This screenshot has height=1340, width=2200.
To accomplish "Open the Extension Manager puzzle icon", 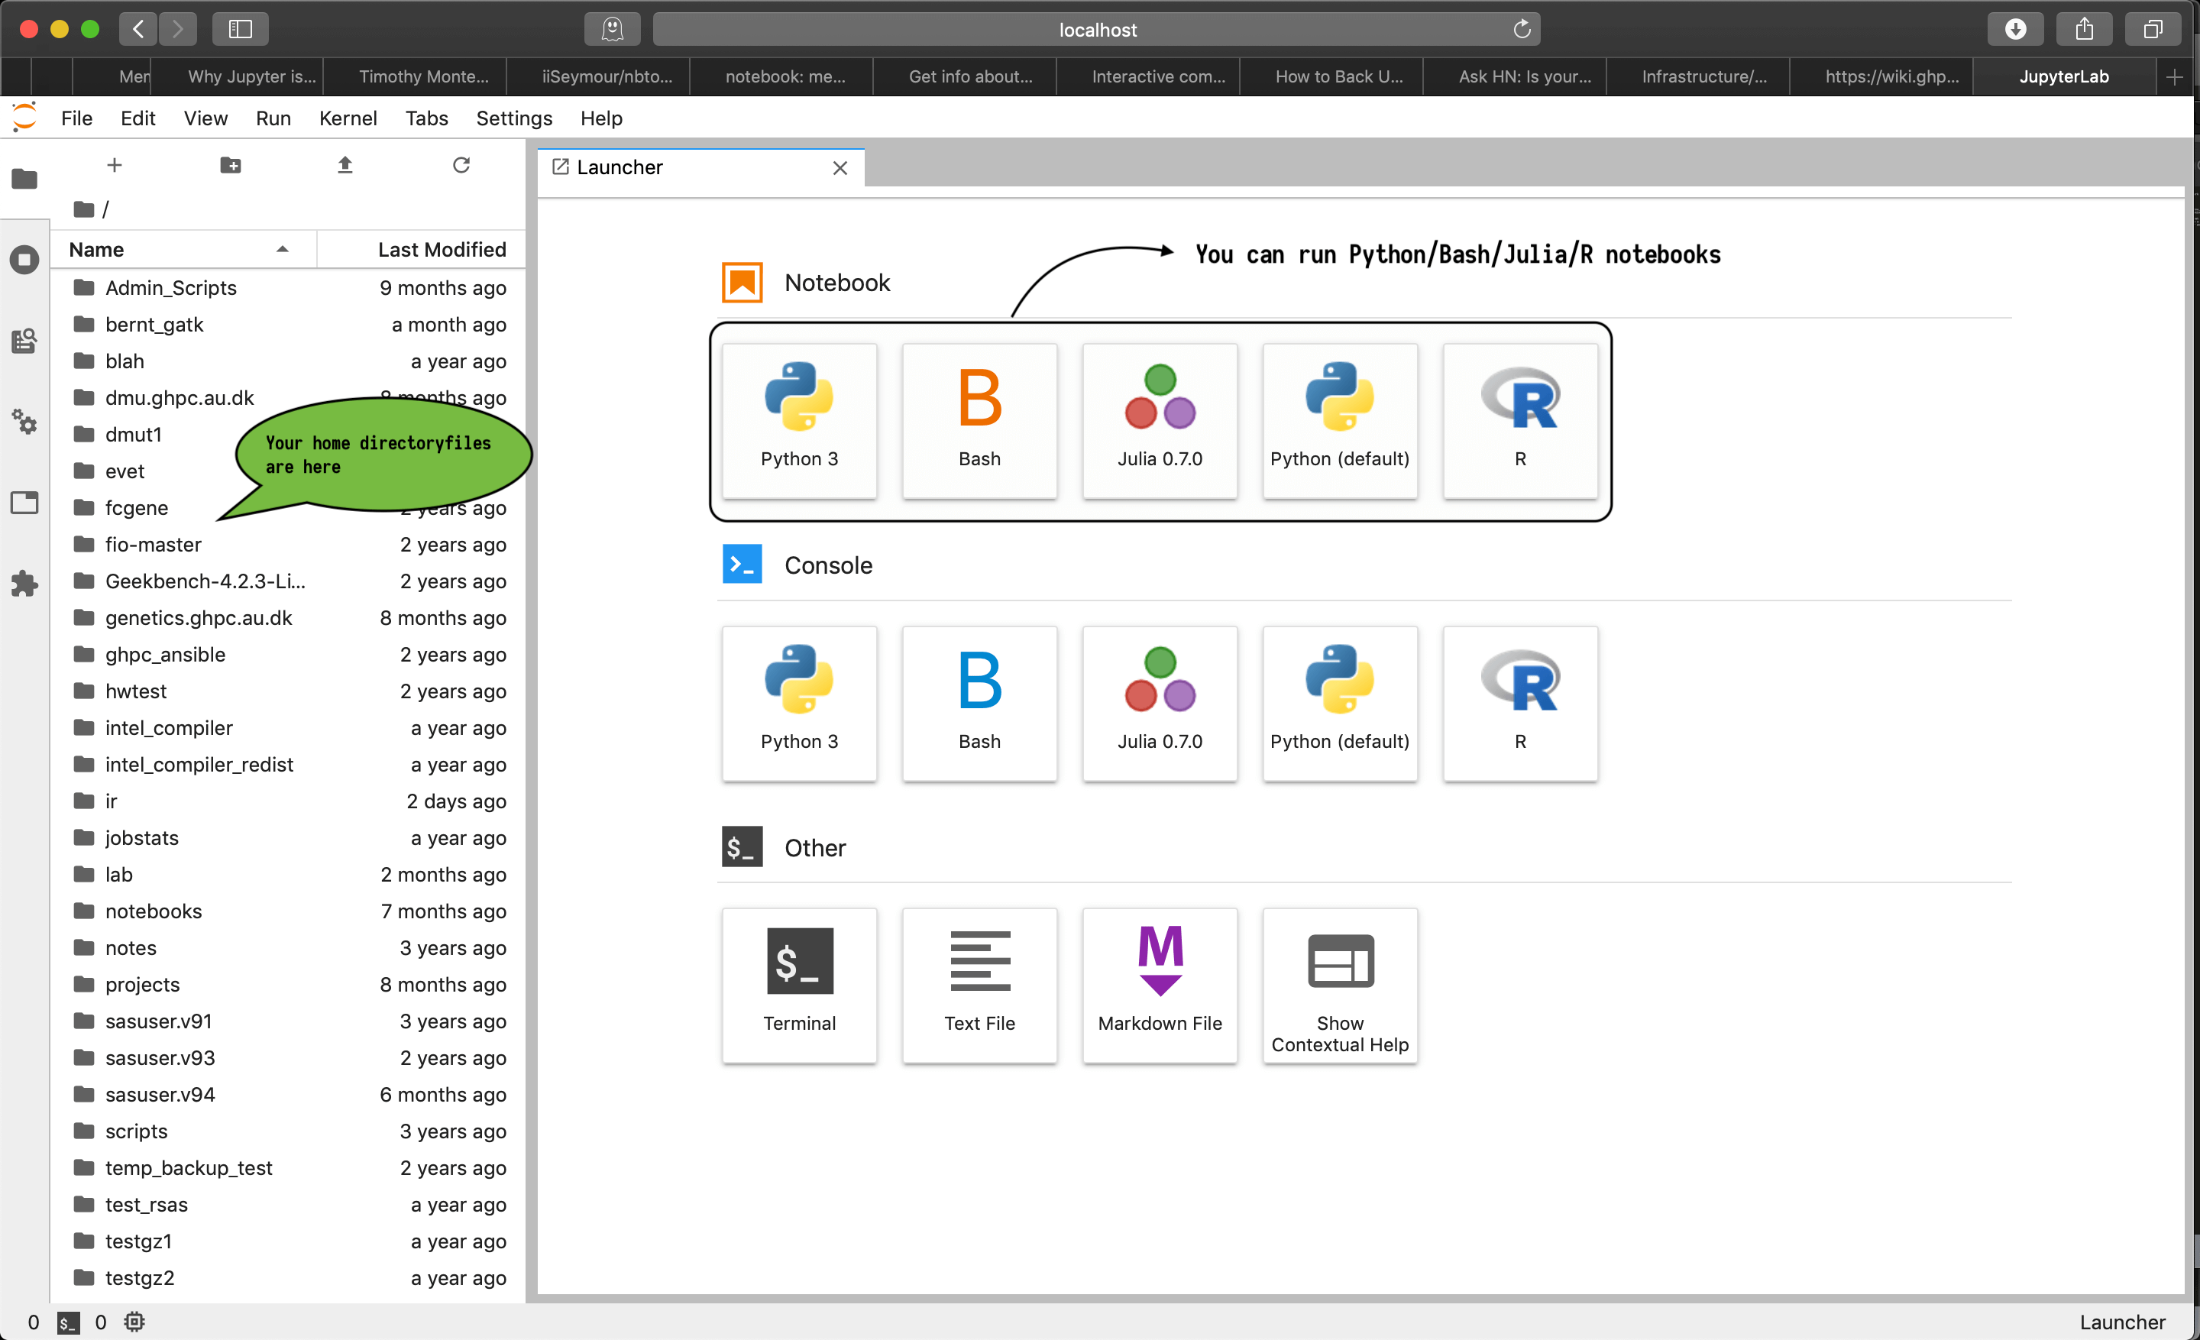I will (x=24, y=584).
